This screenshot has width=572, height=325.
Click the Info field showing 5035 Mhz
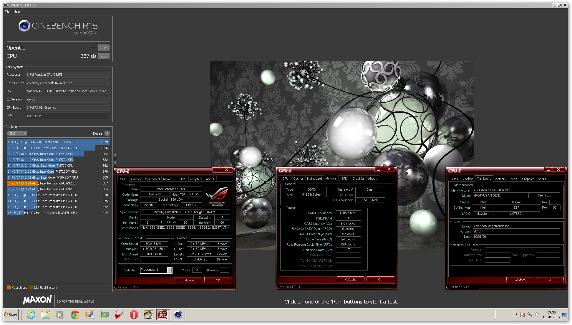point(68,116)
